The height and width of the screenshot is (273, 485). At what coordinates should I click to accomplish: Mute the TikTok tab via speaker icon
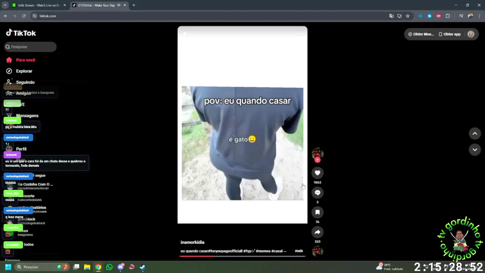119,5
